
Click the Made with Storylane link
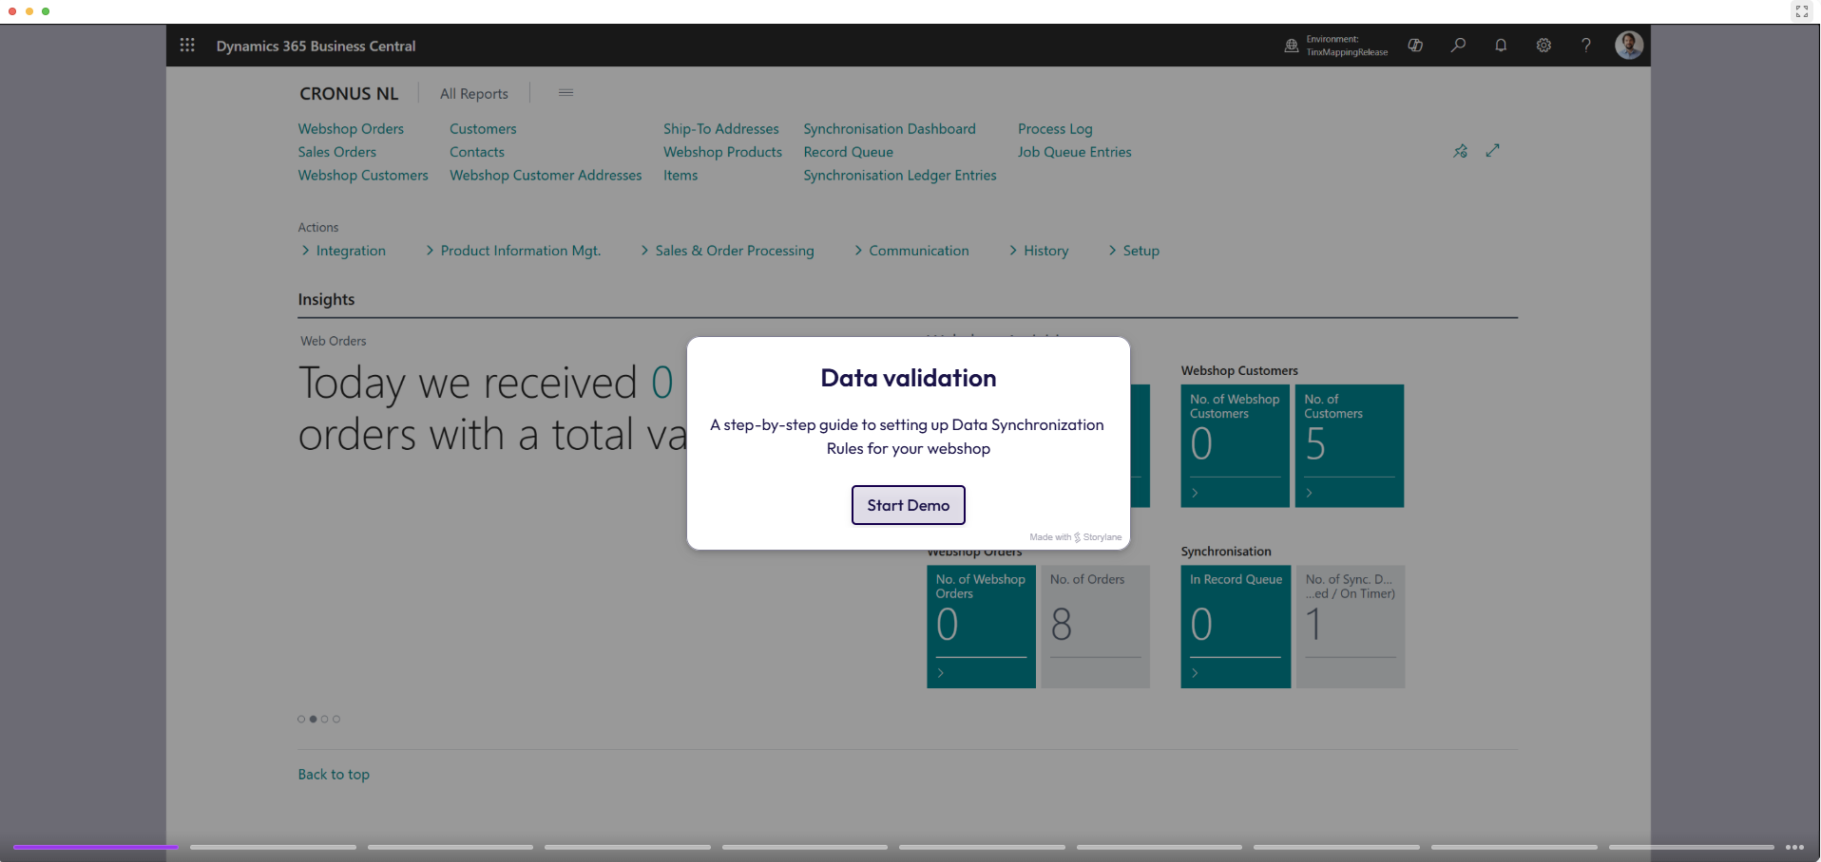coord(1075,537)
